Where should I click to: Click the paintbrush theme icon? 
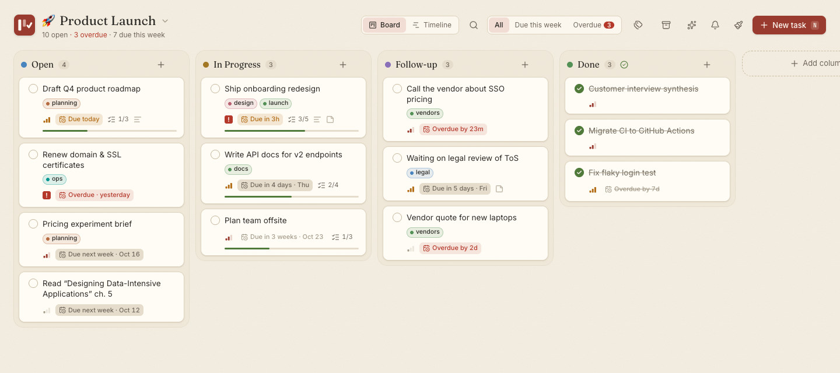[738, 25]
